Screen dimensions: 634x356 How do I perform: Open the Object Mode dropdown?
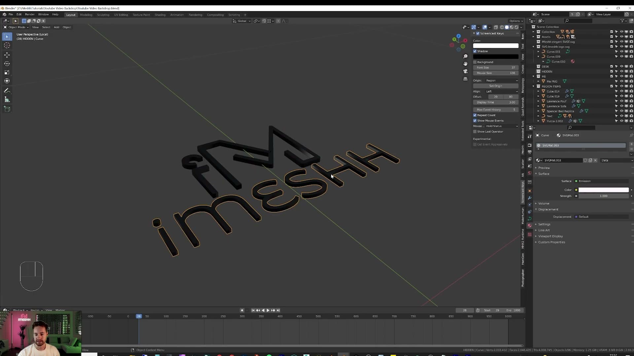(x=16, y=27)
